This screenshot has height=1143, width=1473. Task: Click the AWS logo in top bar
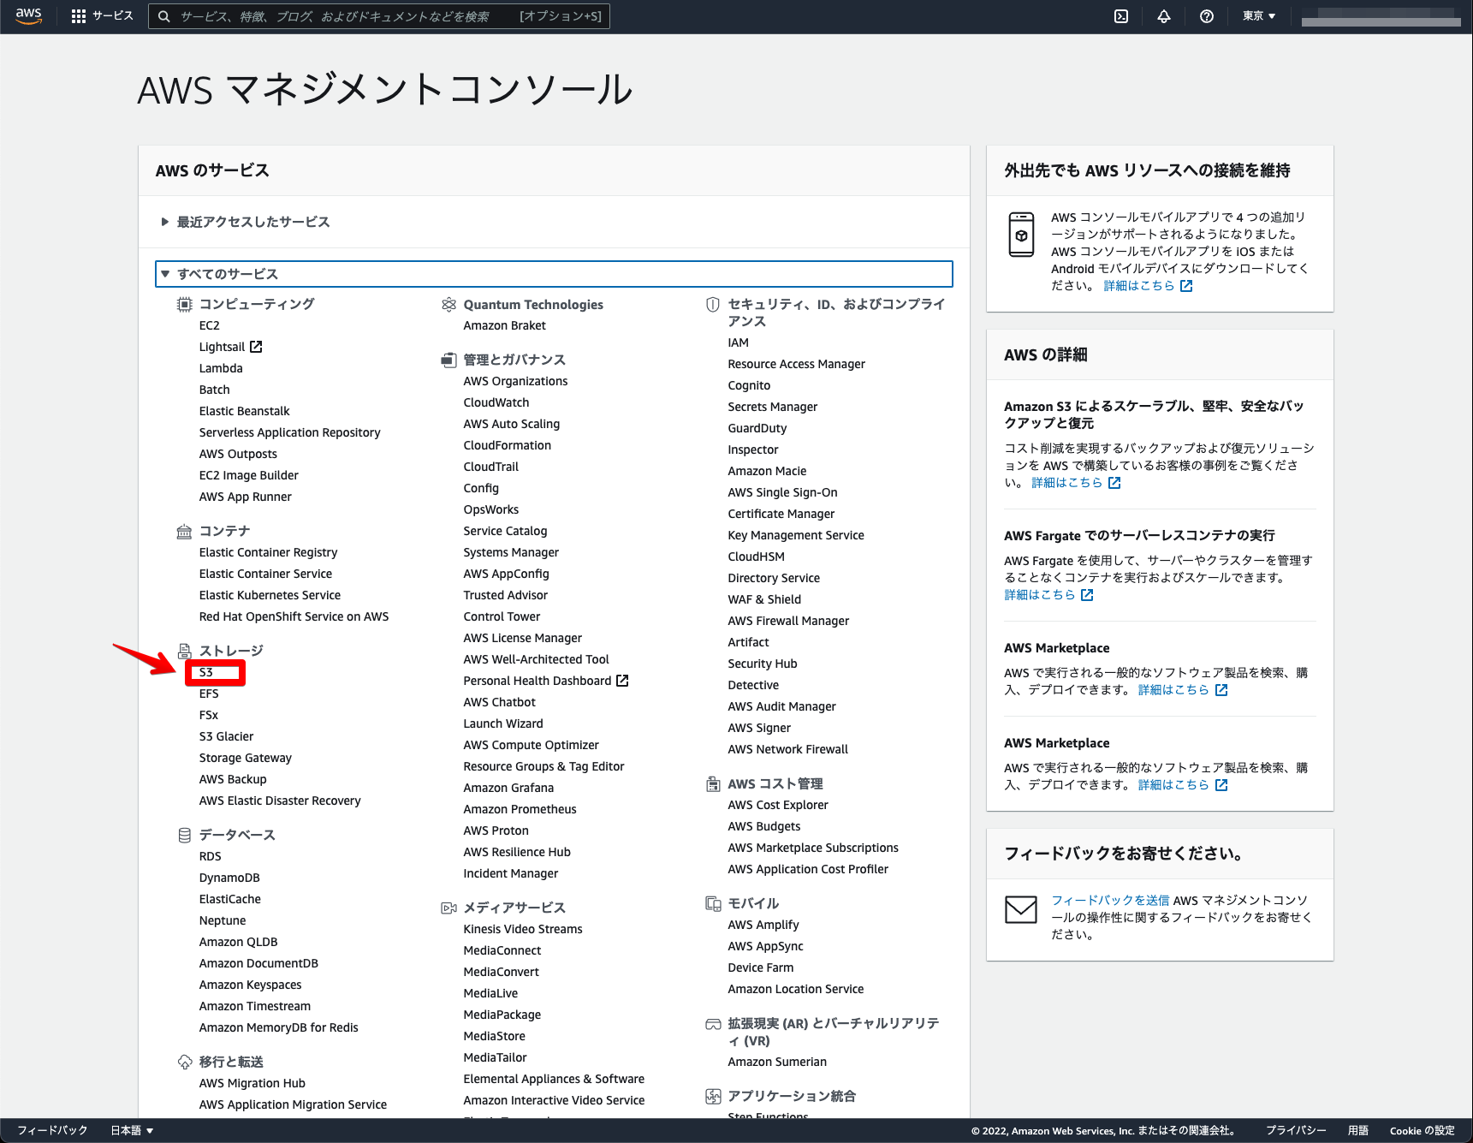pos(28,16)
